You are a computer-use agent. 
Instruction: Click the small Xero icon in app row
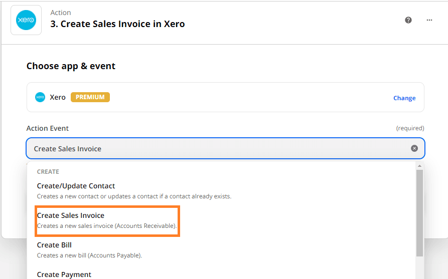click(40, 97)
